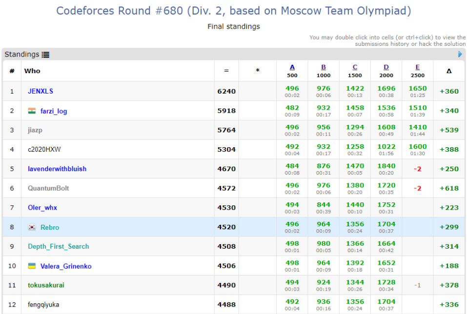Click jiazp problem D score 1608
Viewport: 467px width, 314px height.
[x=386, y=127]
